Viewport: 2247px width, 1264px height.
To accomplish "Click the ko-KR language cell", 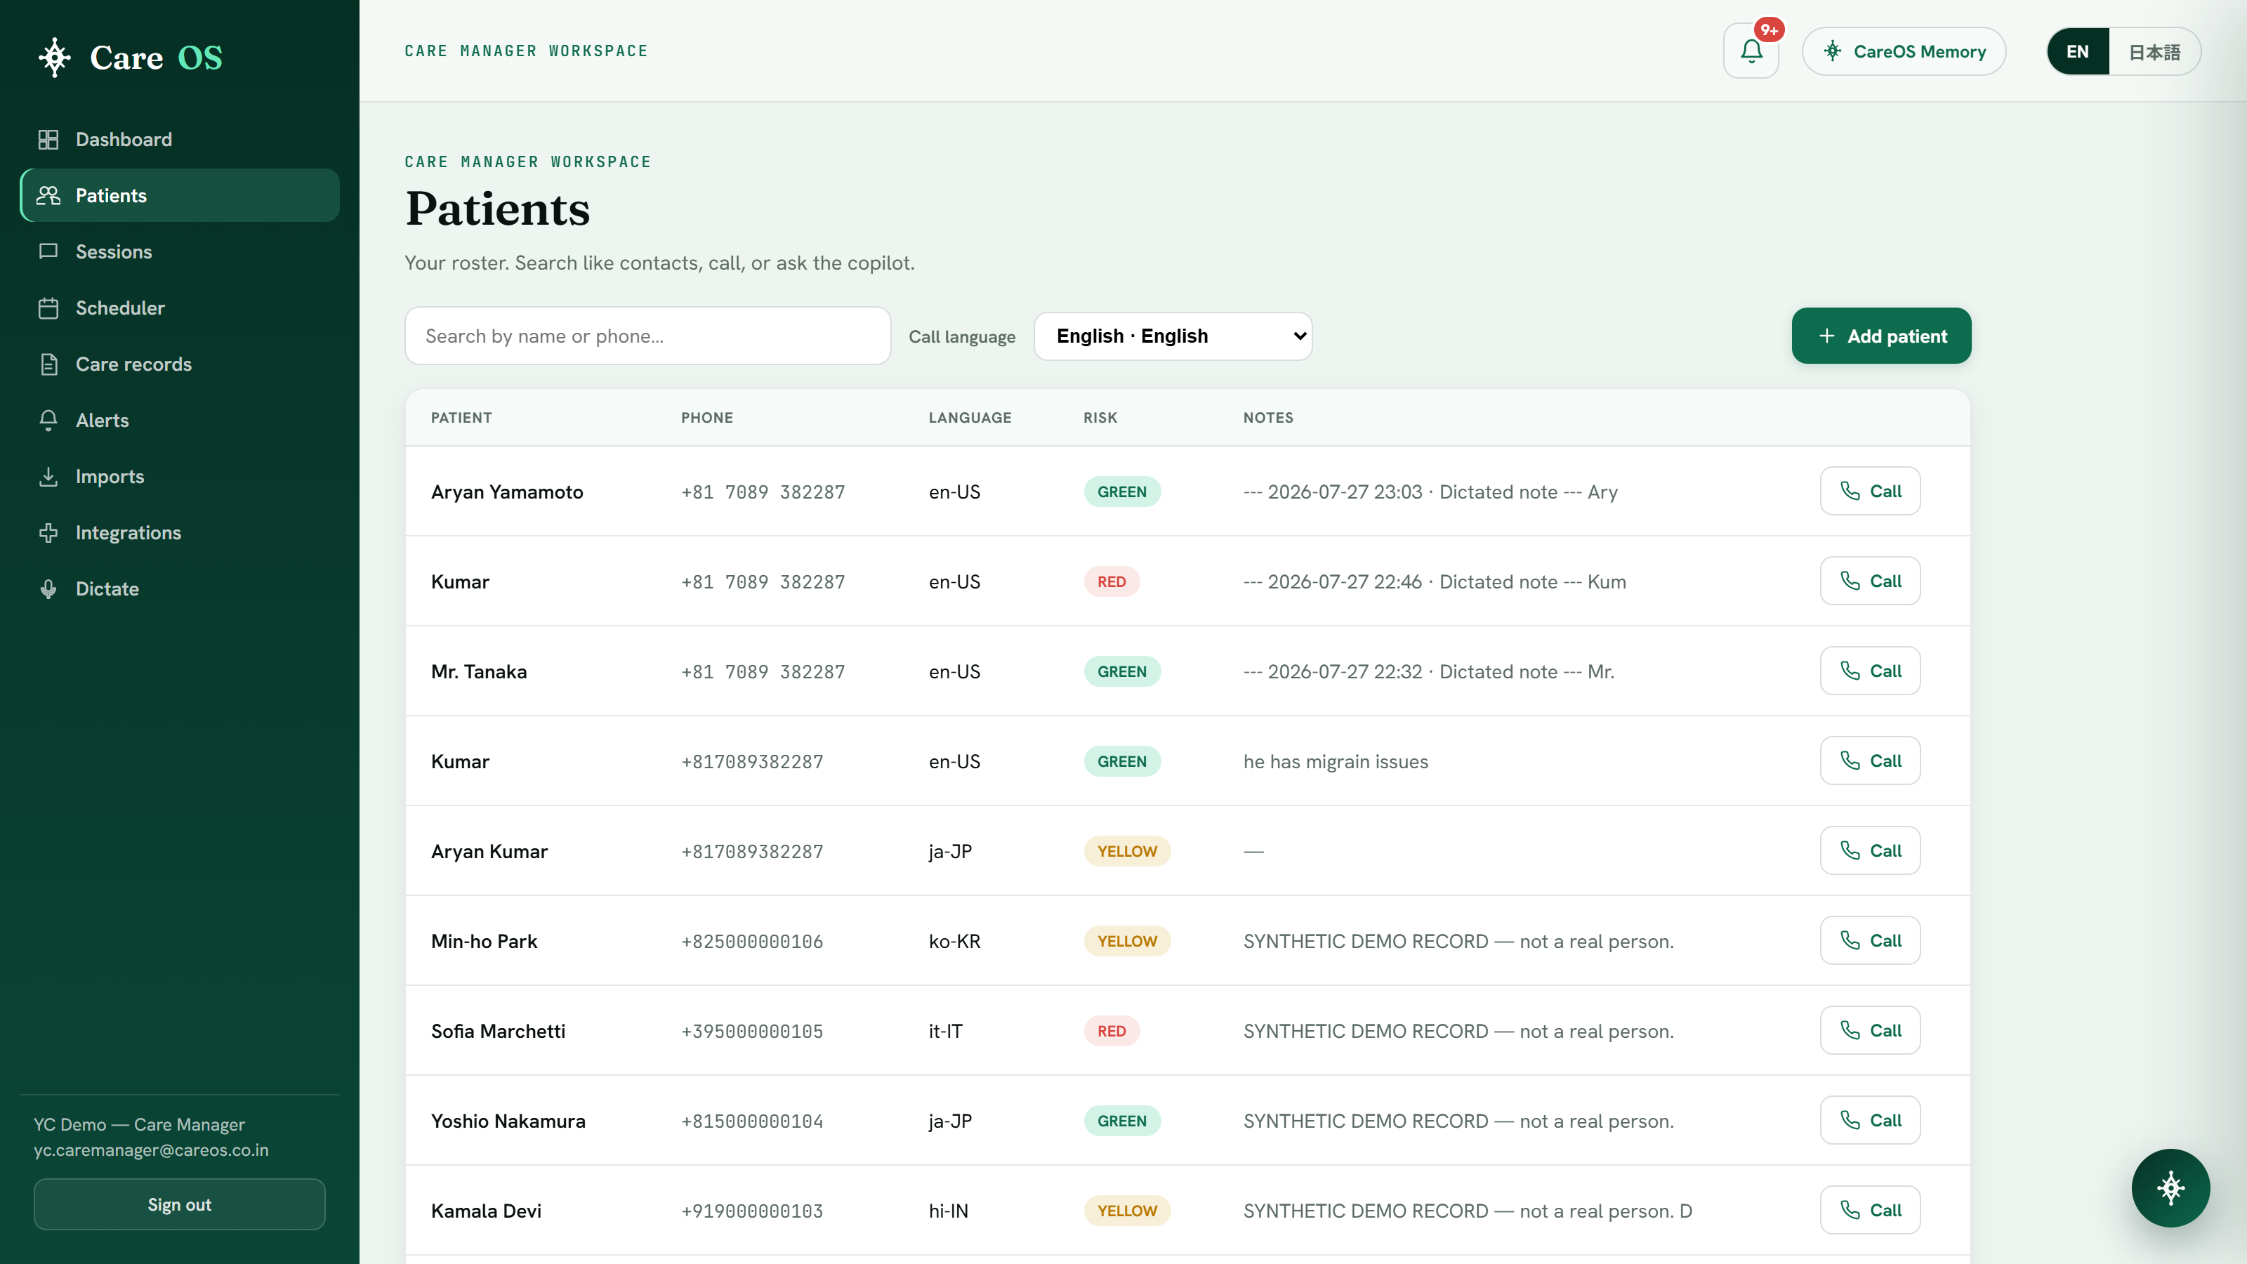I will [954, 941].
